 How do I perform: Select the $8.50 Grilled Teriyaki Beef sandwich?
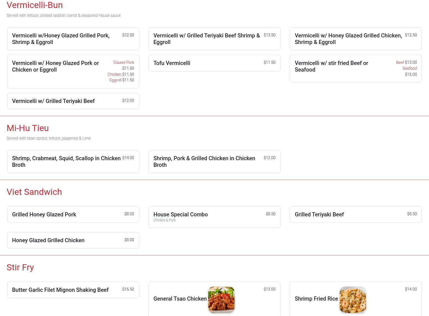(x=356, y=214)
